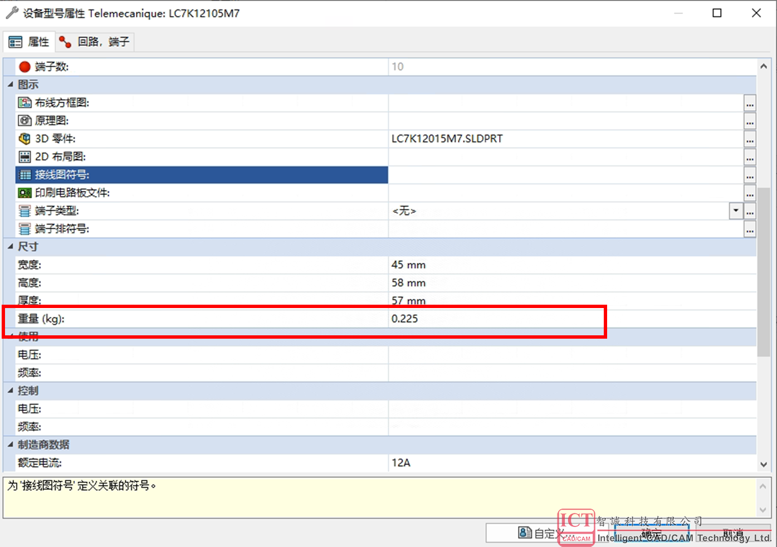Click the 电压 value field under 使用
The width and height of the screenshot is (777, 547).
[572, 355]
